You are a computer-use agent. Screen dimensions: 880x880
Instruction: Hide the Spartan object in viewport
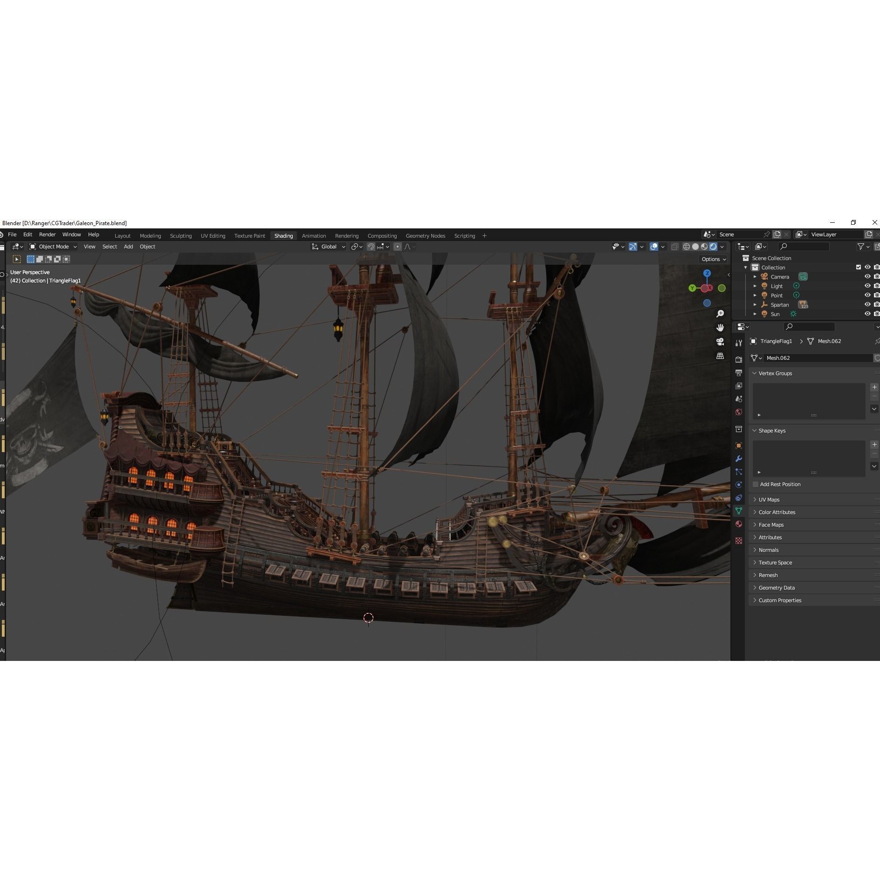click(x=867, y=304)
